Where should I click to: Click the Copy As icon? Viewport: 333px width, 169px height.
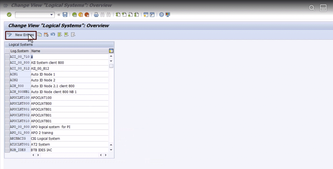point(39,34)
